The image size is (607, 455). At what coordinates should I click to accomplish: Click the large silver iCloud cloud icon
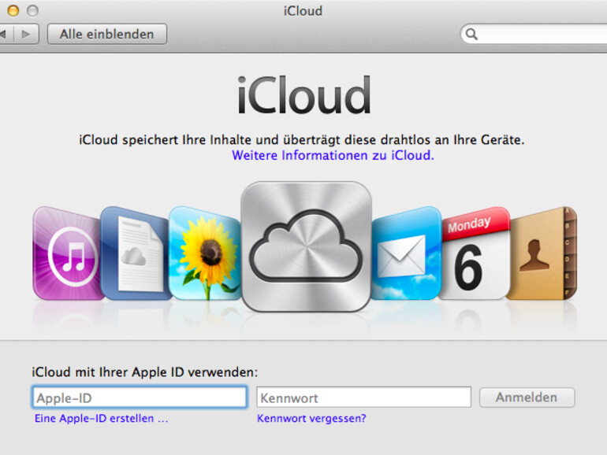306,246
